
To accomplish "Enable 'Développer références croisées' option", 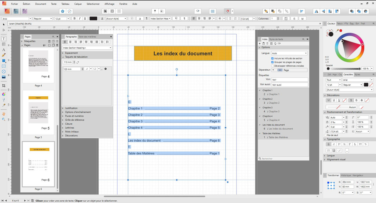I will (x=273, y=66).
